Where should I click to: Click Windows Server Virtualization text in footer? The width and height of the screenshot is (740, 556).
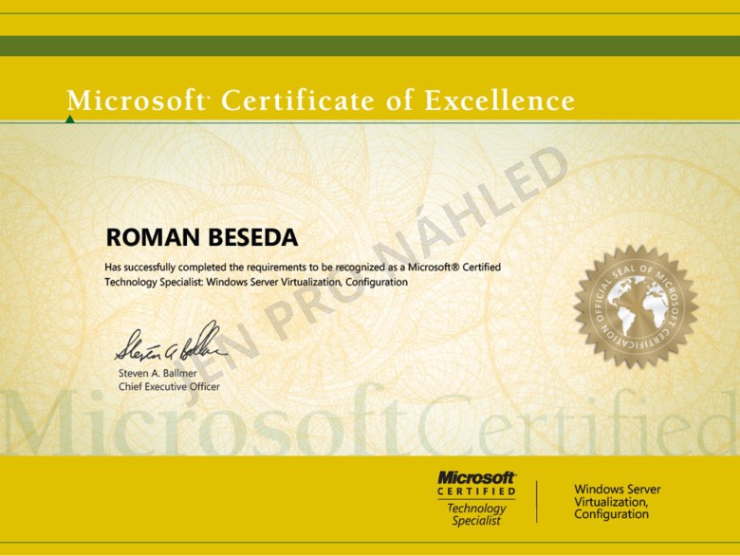tap(617, 501)
